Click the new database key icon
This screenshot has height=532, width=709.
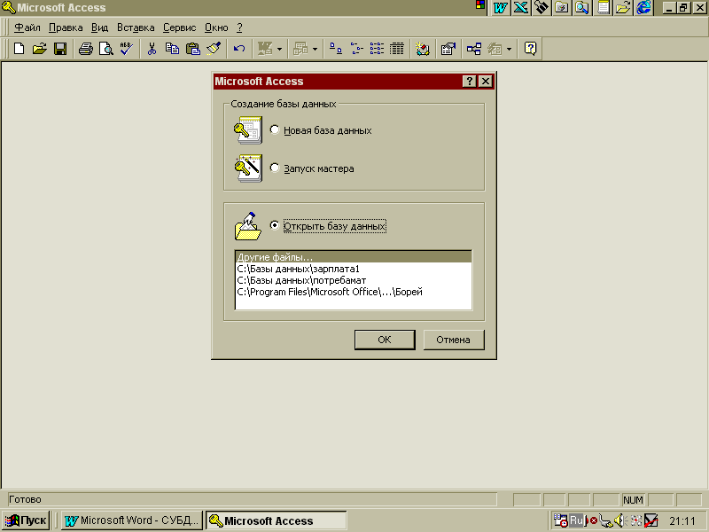[248, 130]
